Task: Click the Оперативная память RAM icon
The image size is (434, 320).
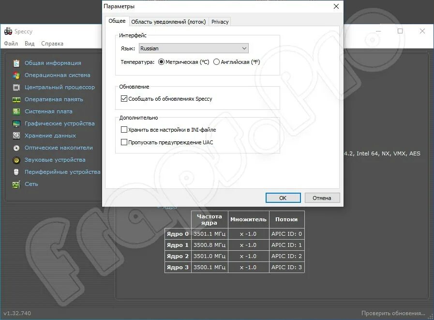Action: [16, 99]
